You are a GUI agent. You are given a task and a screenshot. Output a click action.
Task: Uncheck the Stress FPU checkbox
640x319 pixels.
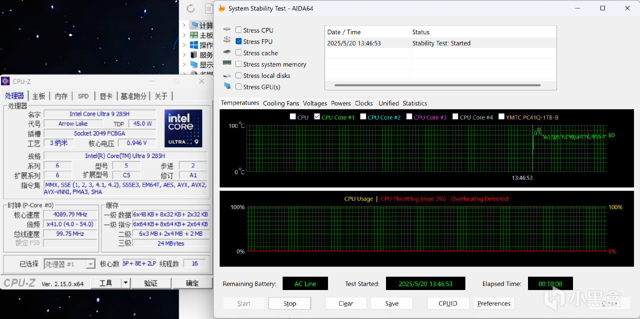[239, 41]
